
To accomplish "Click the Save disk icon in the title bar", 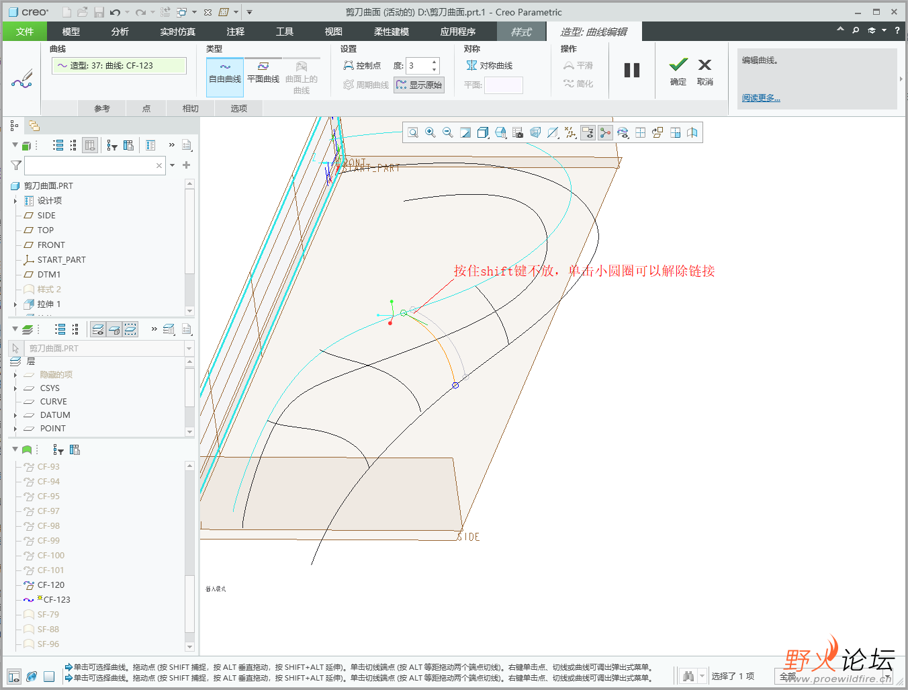I will (x=99, y=12).
